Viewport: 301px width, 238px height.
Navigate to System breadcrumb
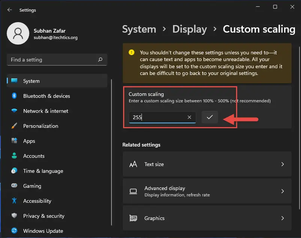[139, 29]
